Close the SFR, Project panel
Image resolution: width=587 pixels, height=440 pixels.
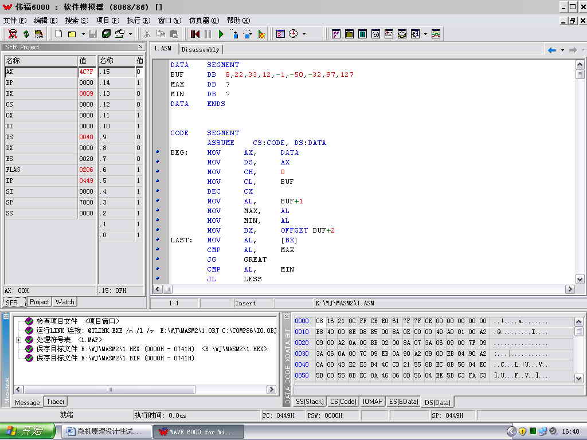click(141, 47)
